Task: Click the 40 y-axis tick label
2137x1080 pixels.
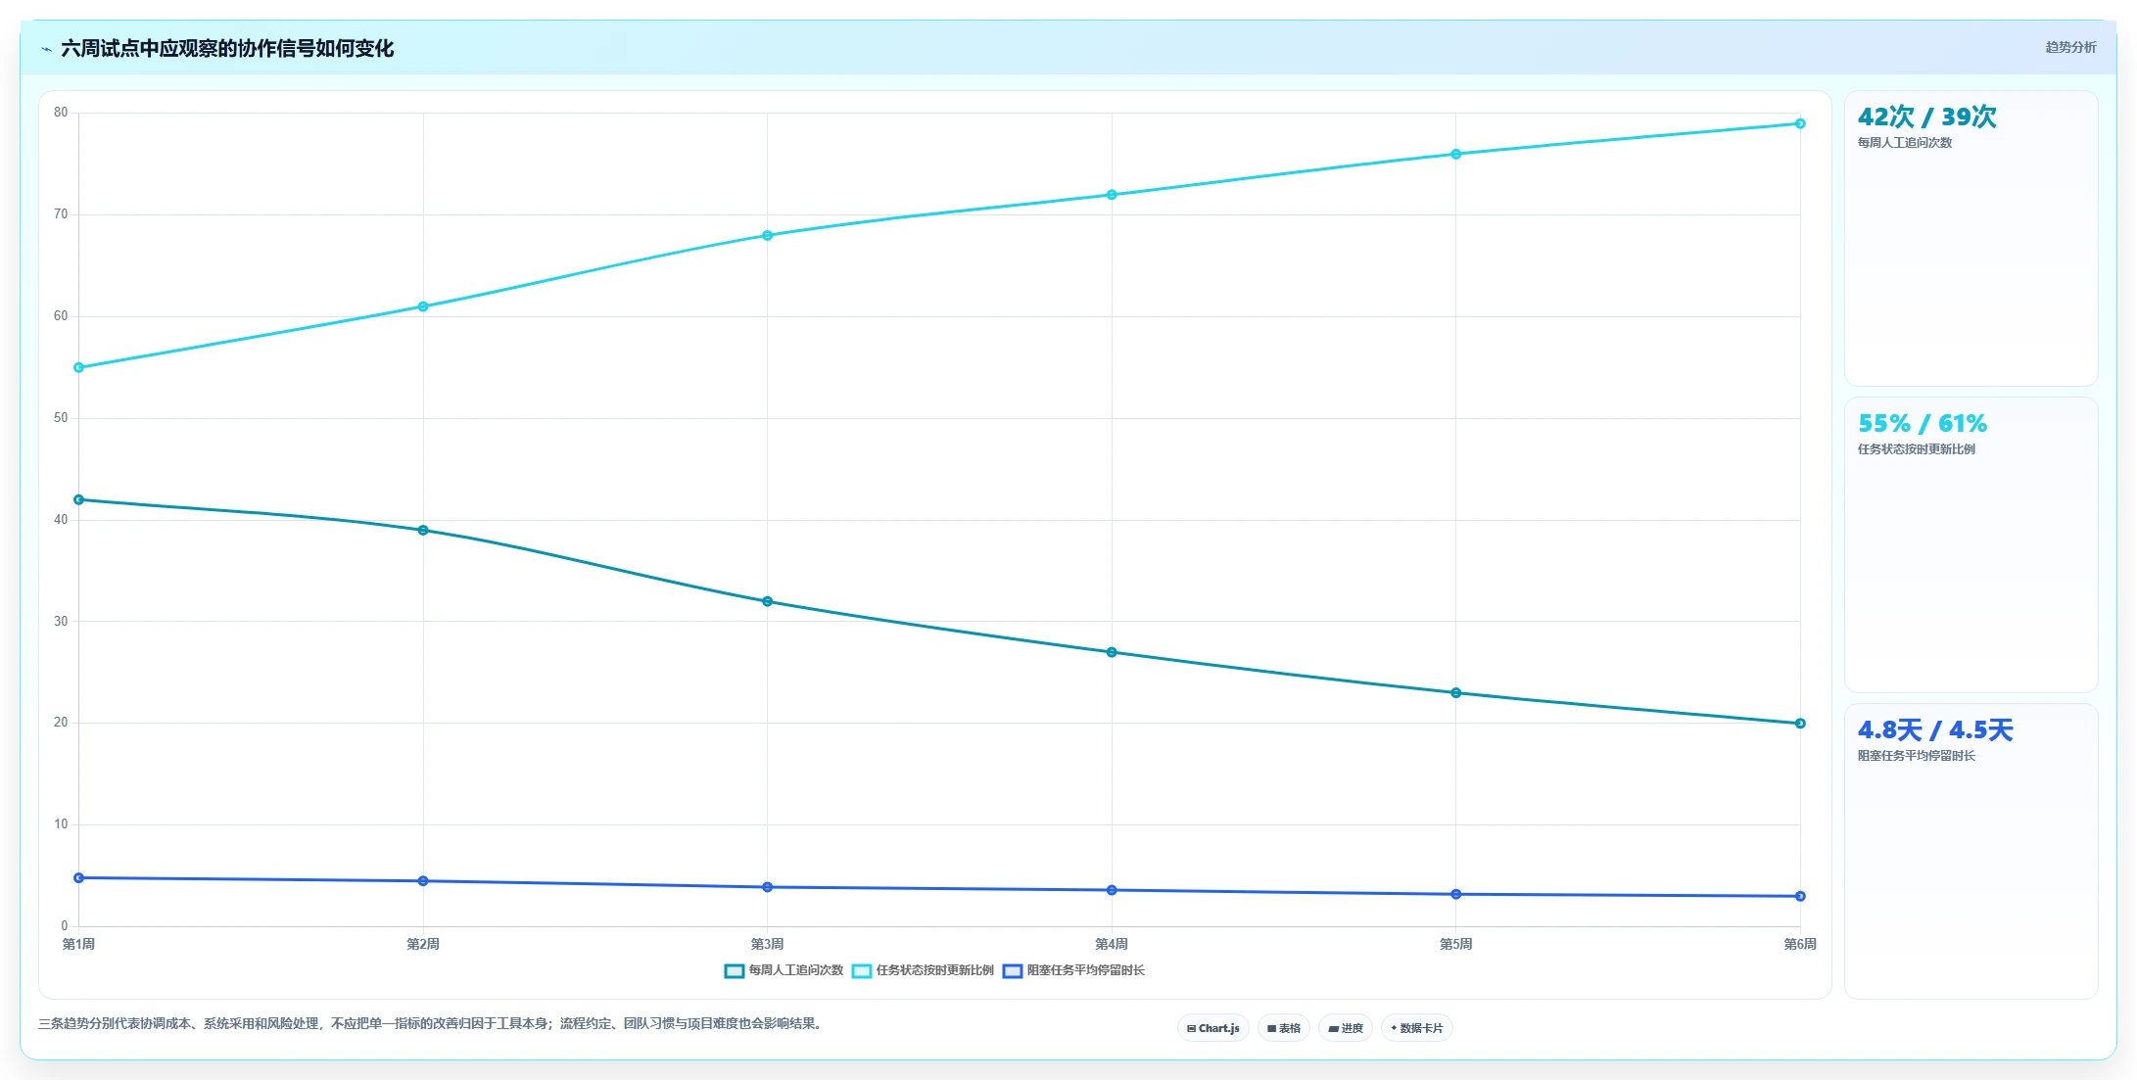Action: [61, 520]
